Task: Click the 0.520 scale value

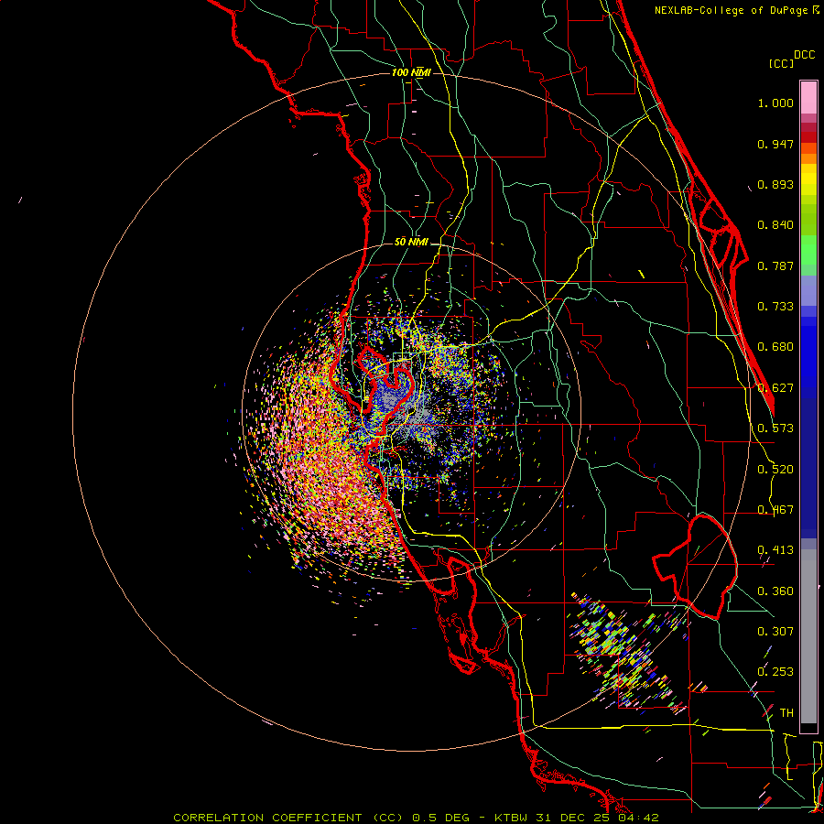Action: pos(775,470)
